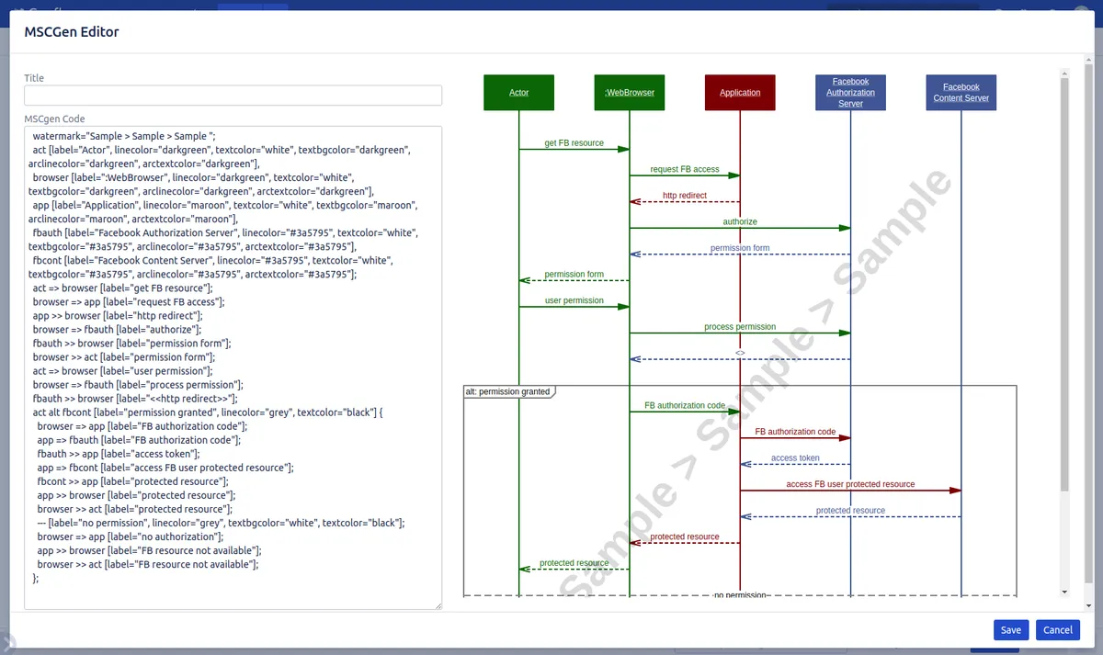Click the 'no permission' divider label

point(740,595)
